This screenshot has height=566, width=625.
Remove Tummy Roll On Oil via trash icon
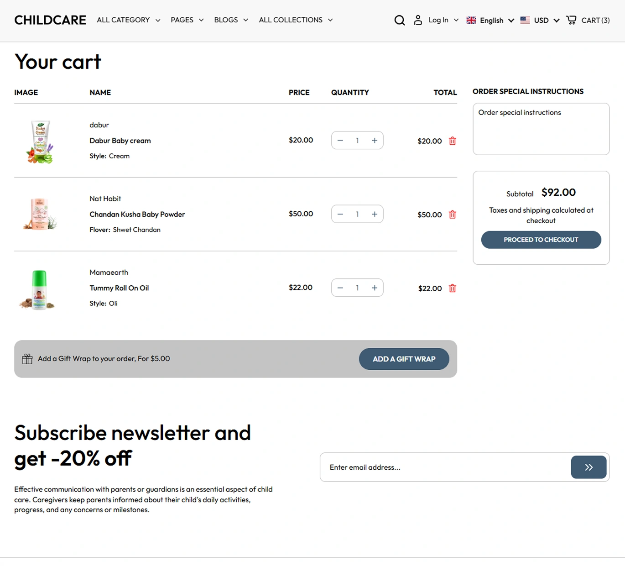pyautogui.click(x=453, y=288)
